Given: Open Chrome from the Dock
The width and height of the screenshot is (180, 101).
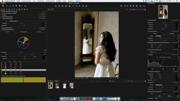Looking at the screenshot, I should [x=71, y=98].
